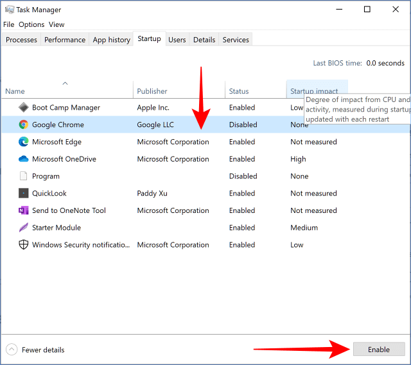This screenshot has height=365, width=411.
Task: Switch to the Services tab
Action: coord(236,40)
